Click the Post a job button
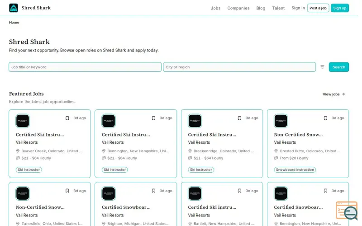 (x=318, y=8)
